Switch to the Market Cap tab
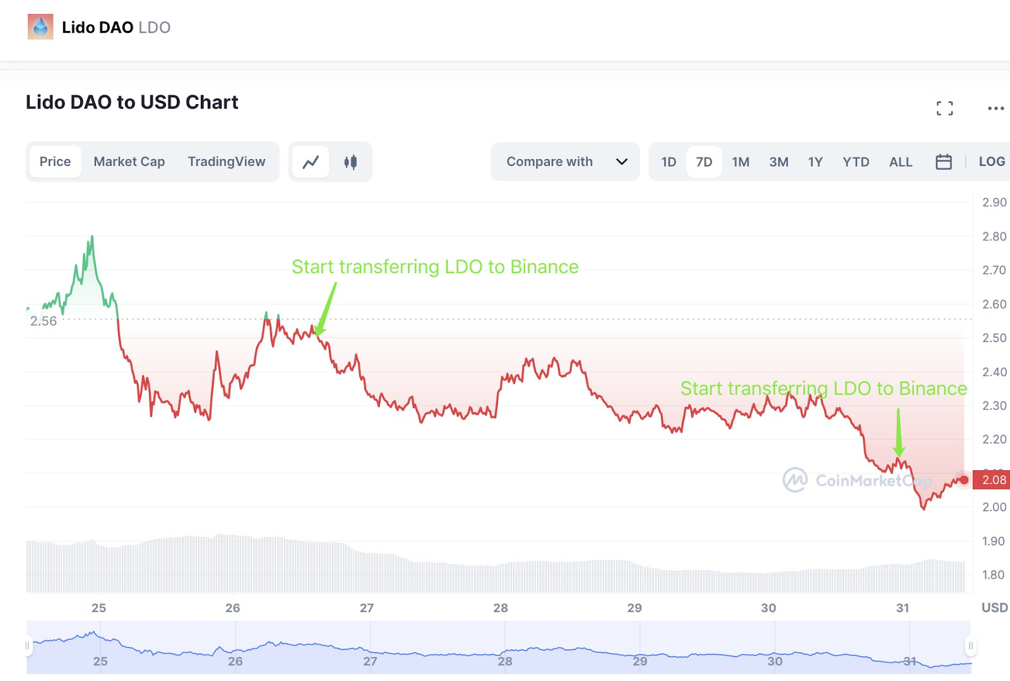Image resolution: width=1010 pixels, height=681 pixels. (x=129, y=162)
